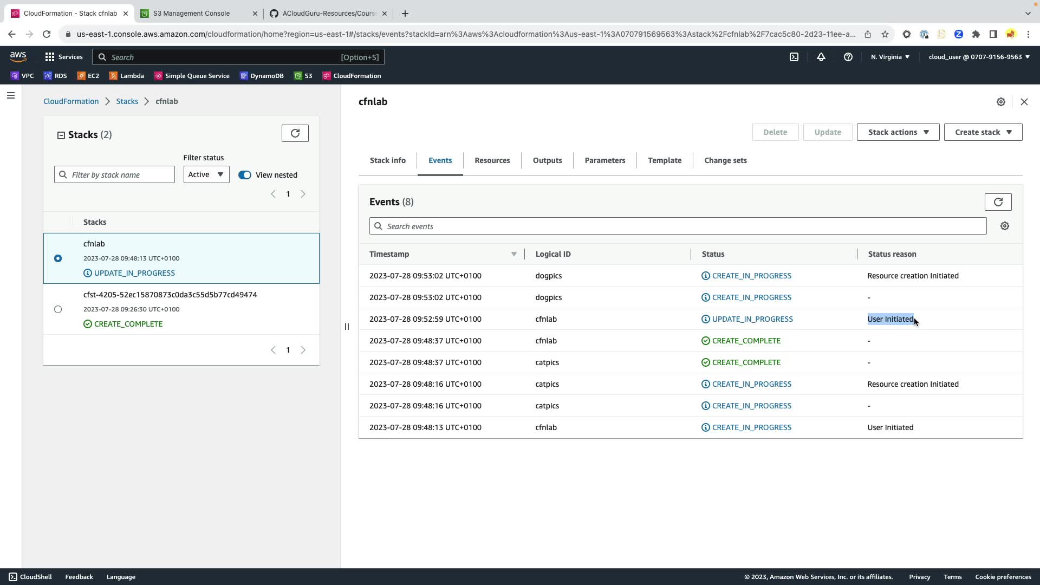
Task: Switch to the Template tab
Action: [665, 160]
